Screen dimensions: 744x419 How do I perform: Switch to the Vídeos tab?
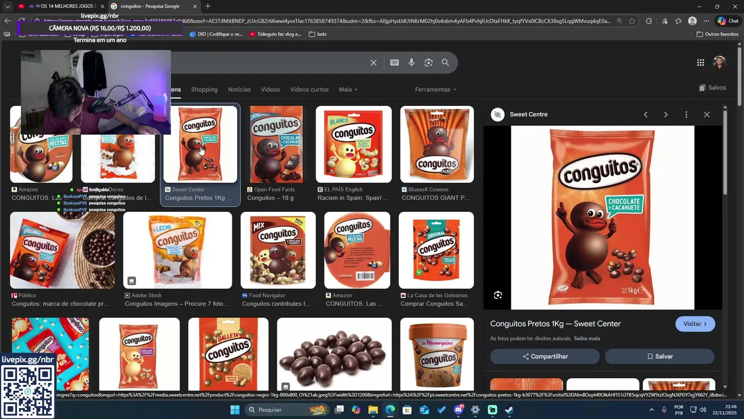[x=270, y=90]
